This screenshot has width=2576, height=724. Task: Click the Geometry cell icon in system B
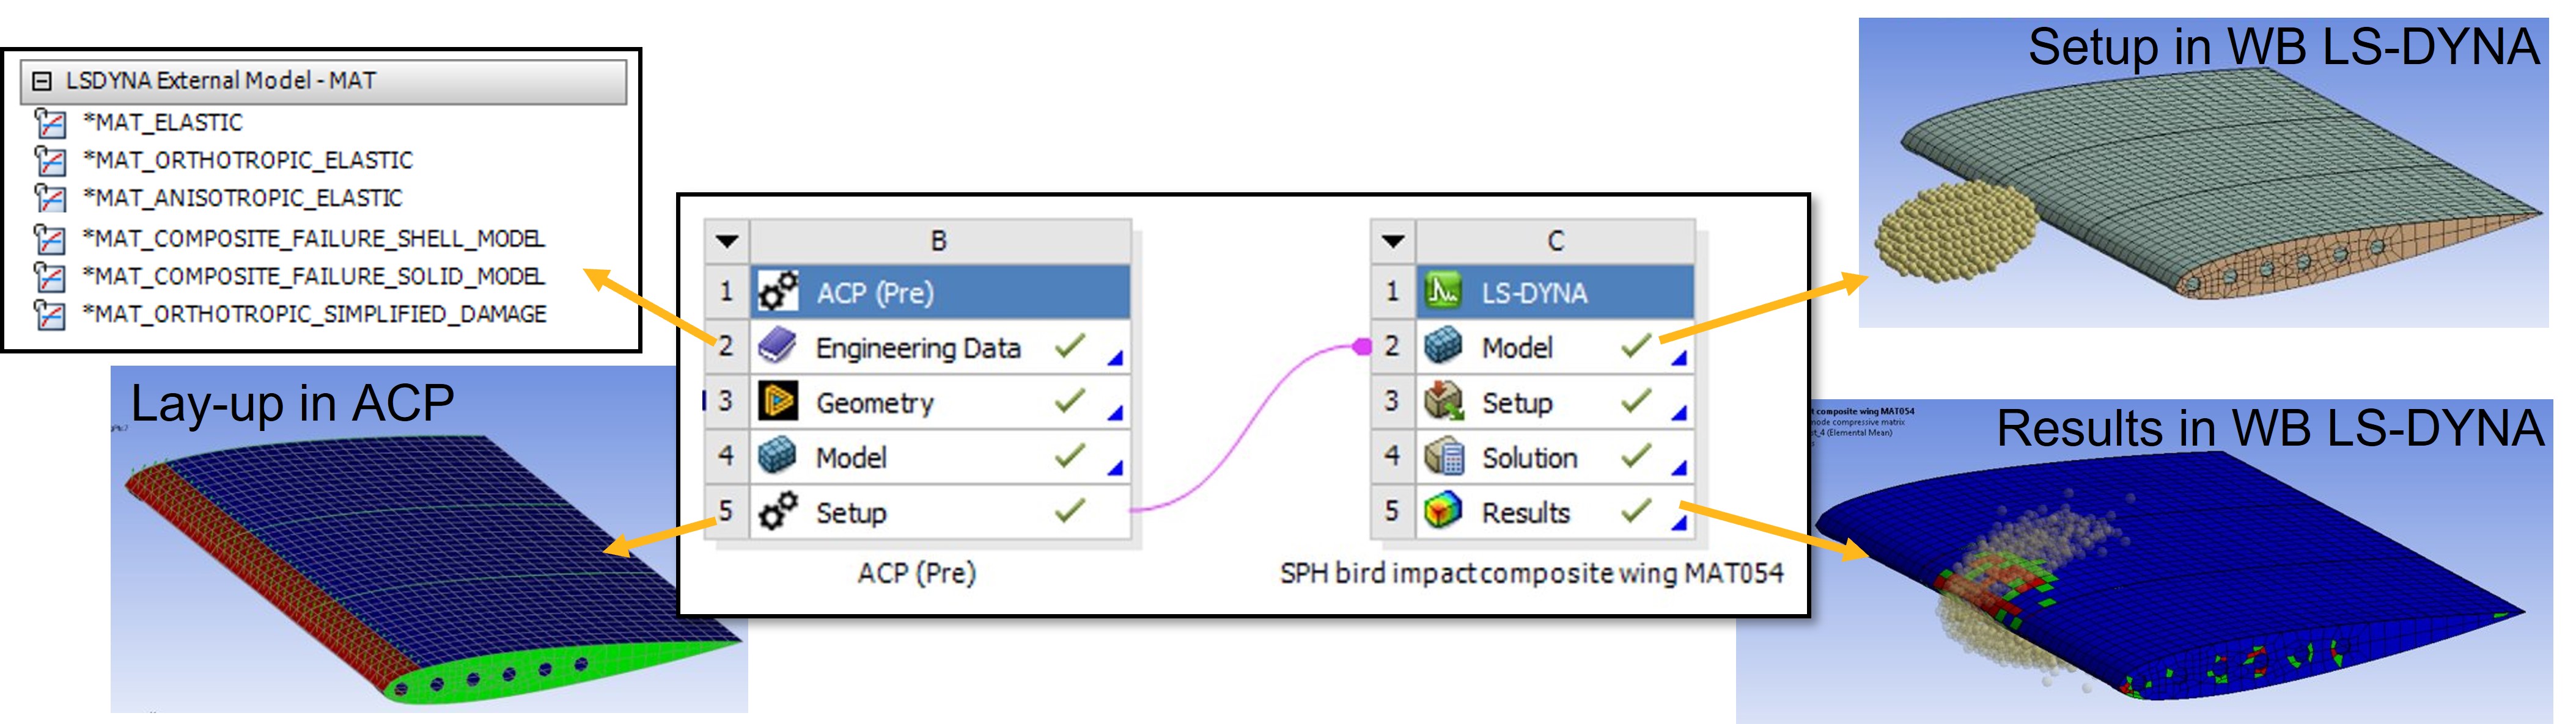(777, 402)
